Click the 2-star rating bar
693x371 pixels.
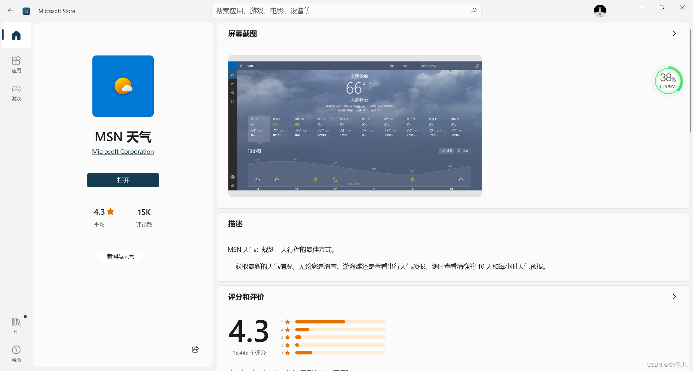[x=340, y=345]
